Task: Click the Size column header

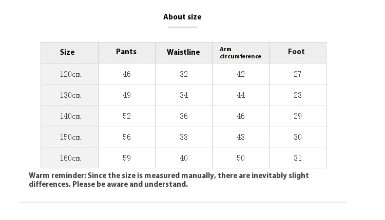Action: (67, 52)
